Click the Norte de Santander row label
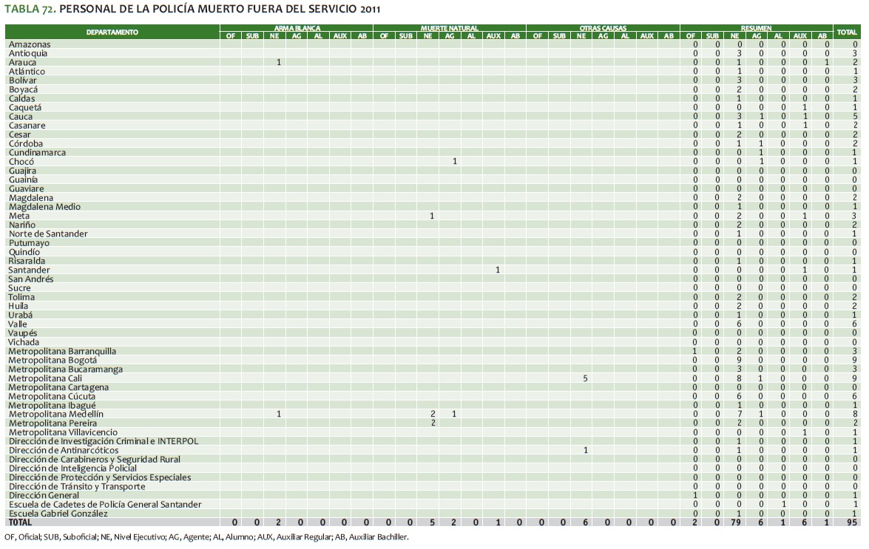 tap(48, 233)
